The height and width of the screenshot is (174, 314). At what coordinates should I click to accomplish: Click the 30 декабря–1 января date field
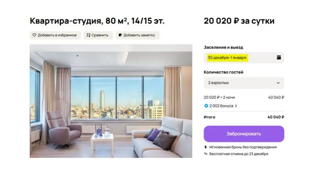227,58
